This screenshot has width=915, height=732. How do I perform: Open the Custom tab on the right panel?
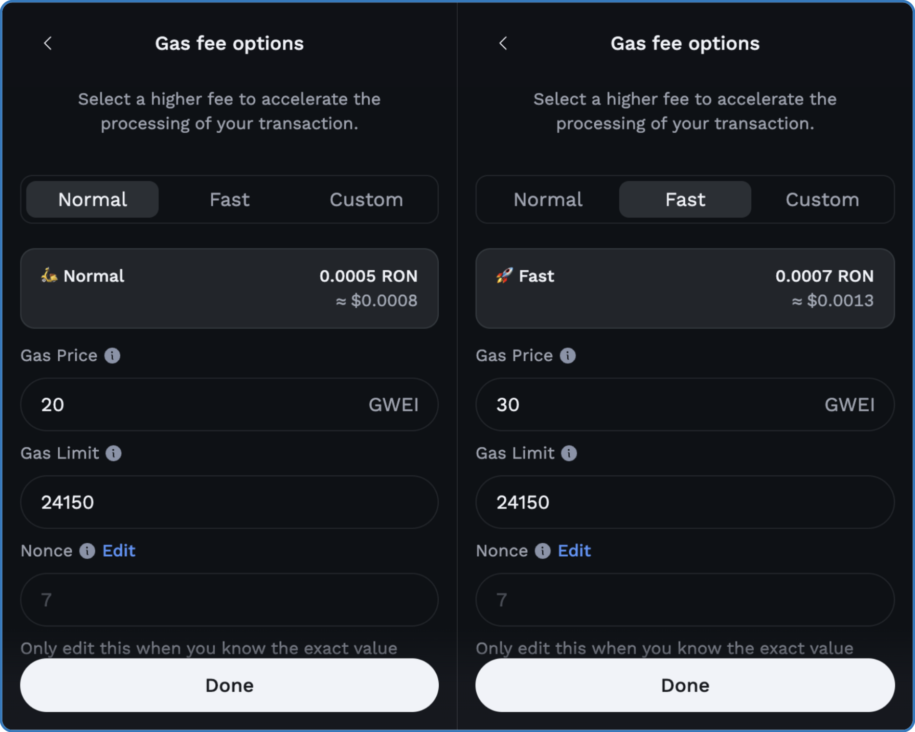822,199
